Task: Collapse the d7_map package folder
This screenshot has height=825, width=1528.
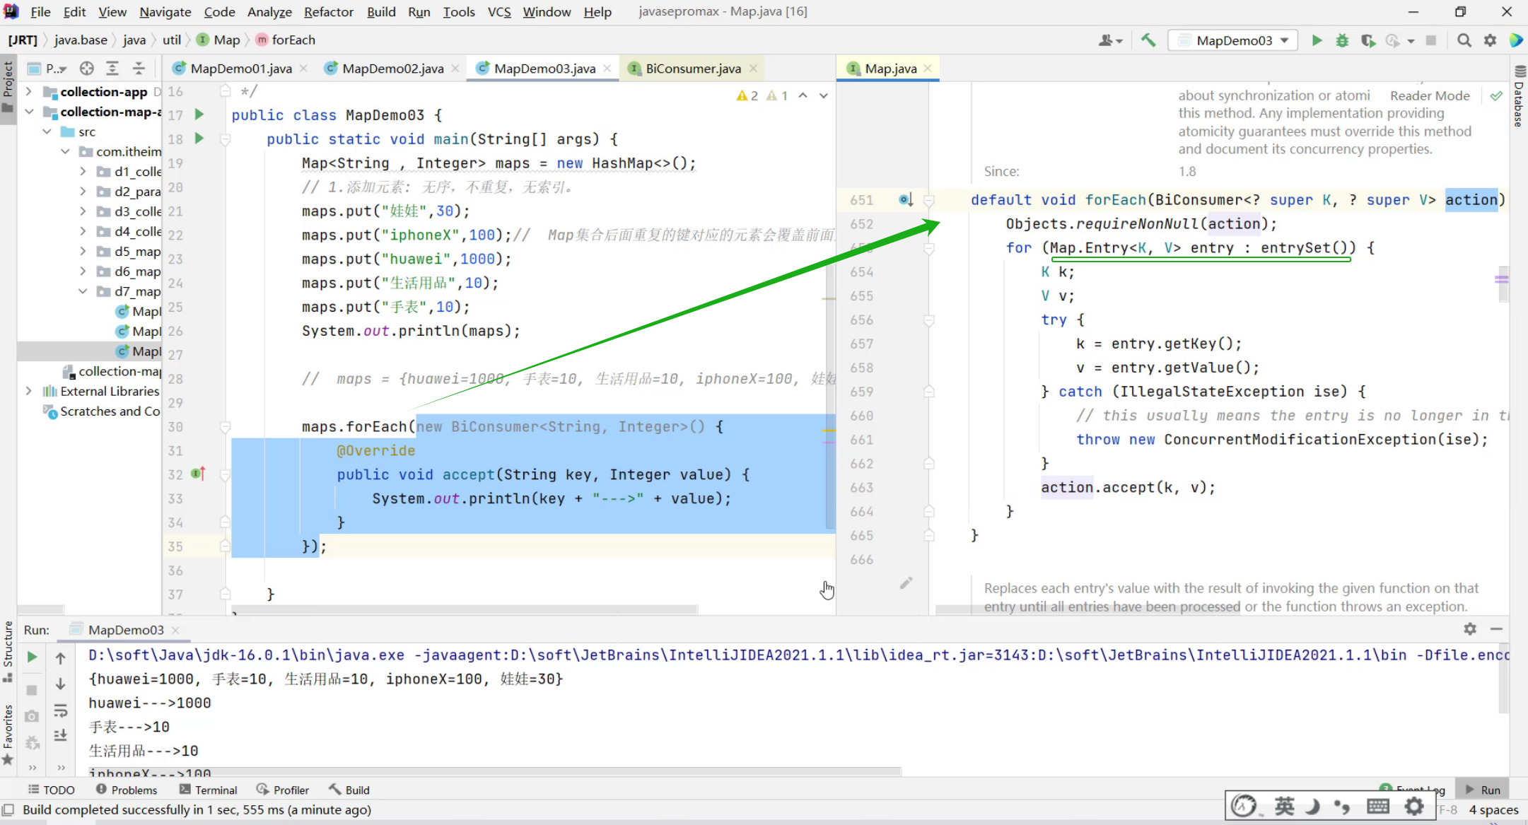Action: tap(83, 291)
